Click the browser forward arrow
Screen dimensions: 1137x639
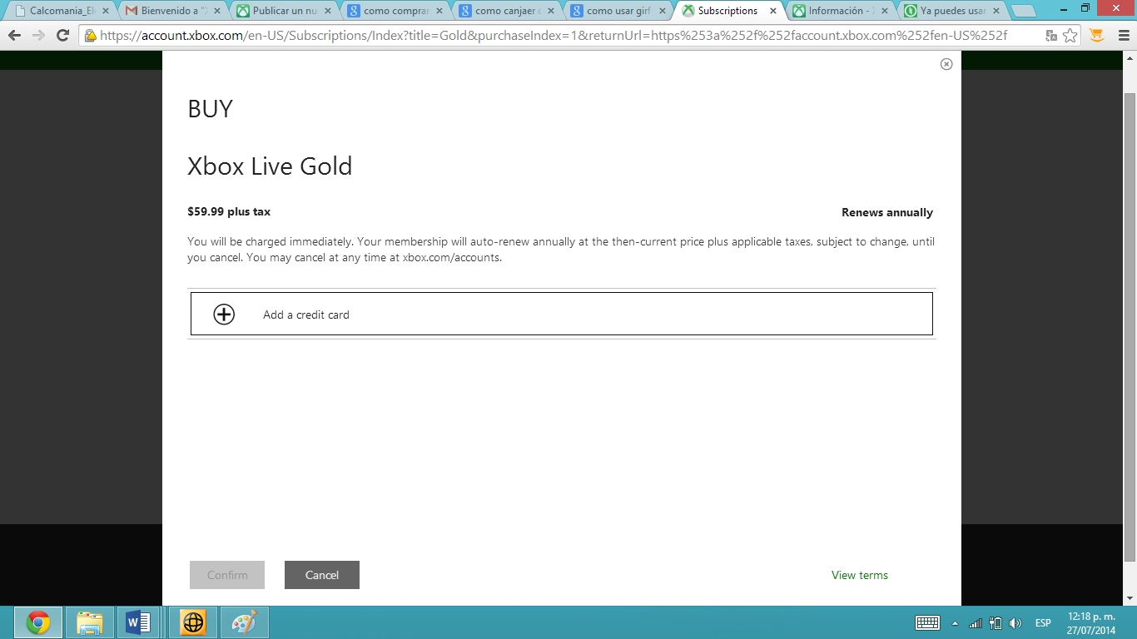coord(38,36)
